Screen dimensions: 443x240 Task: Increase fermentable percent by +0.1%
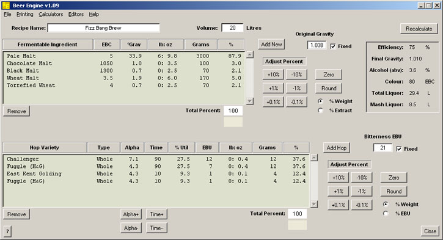(273, 102)
